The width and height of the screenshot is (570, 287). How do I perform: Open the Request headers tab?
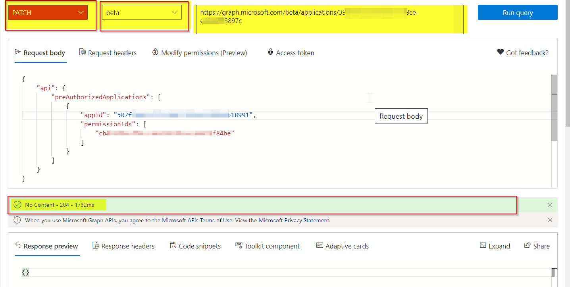[108, 53]
